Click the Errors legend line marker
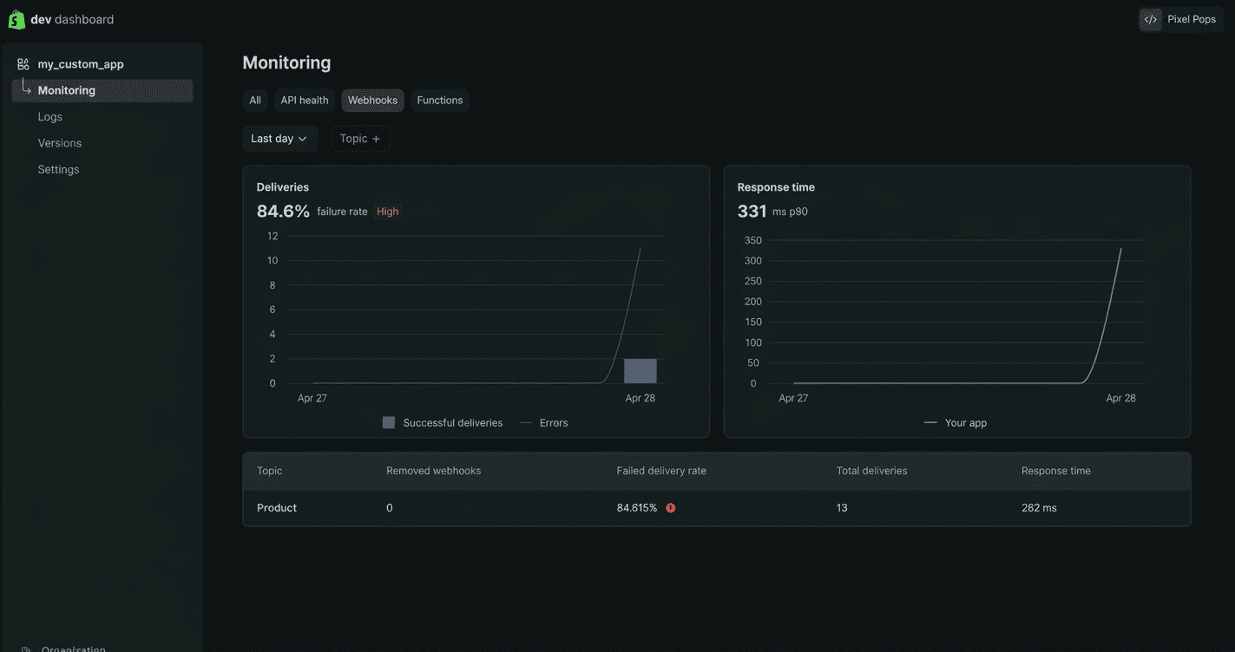1235x652 pixels. (525, 423)
